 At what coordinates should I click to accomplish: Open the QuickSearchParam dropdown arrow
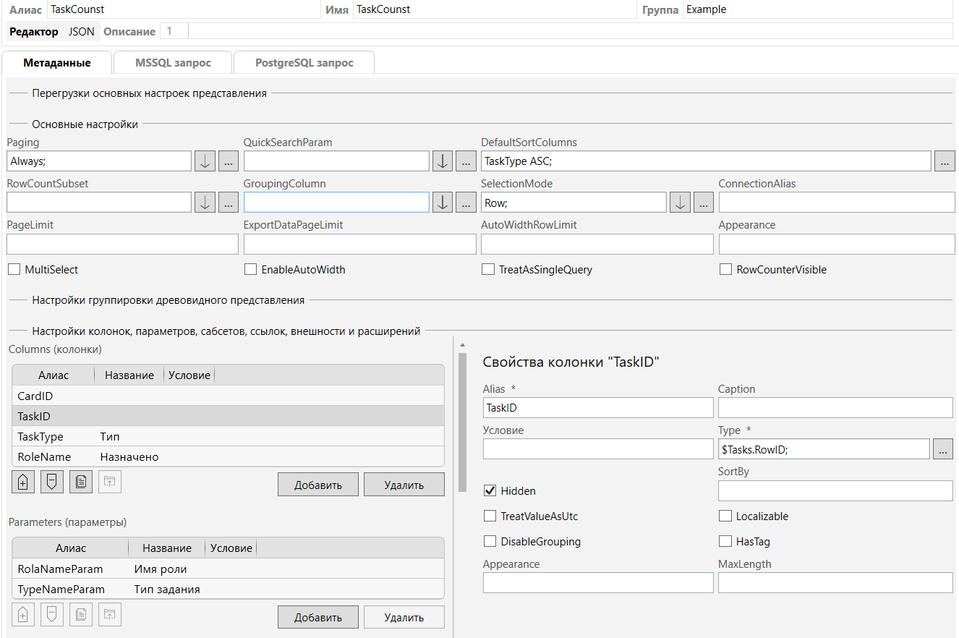tap(443, 161)
